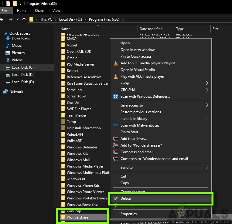Select the ScreenToGif folder

click(76, 96)
